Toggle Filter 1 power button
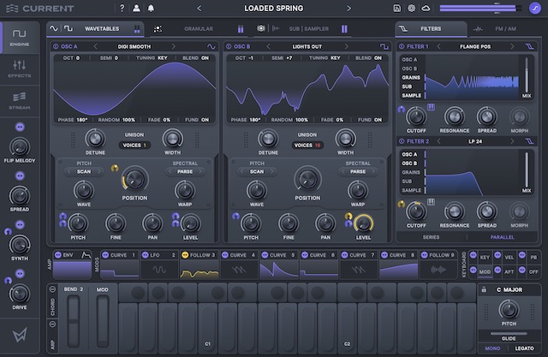 click(401, 46)
